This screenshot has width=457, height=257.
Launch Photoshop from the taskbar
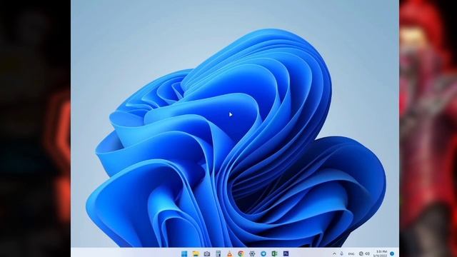click(x=286, y=254)
